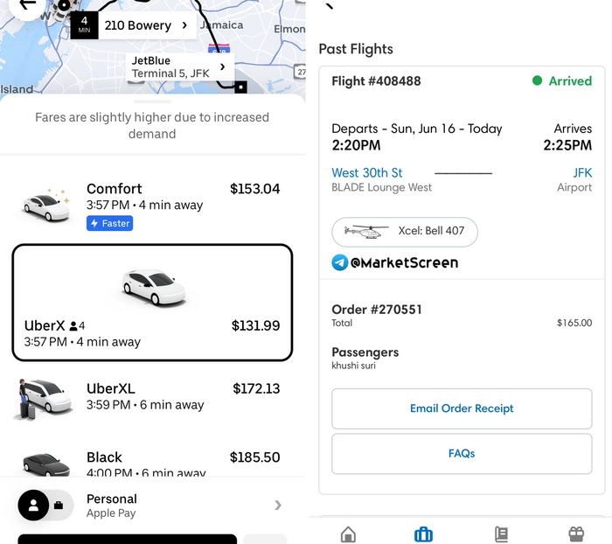Select the UberXL ride option

(x=153, y=397)
